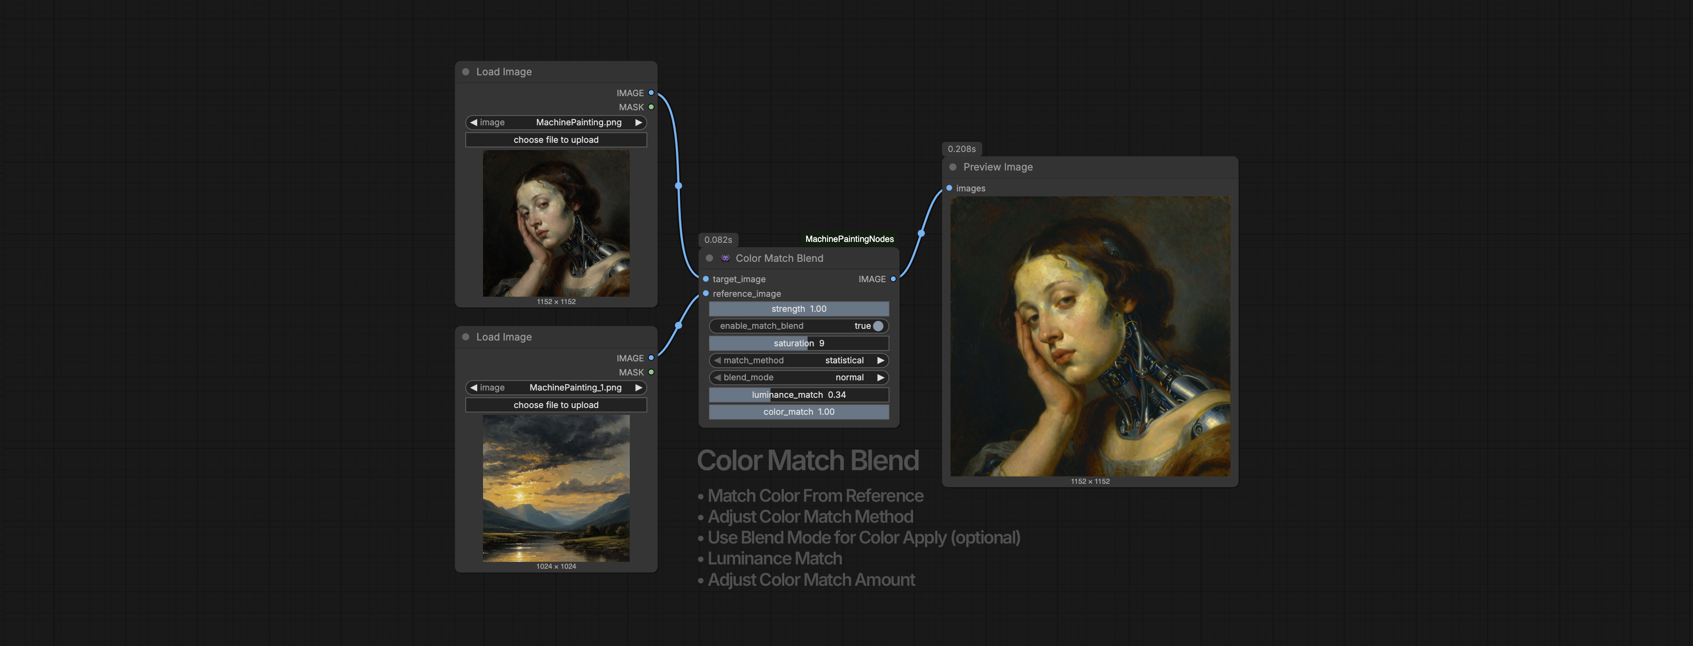Click the 1152 x 1152 label under Preview Image
The image size is (1693, 646).
(1089, 482)
